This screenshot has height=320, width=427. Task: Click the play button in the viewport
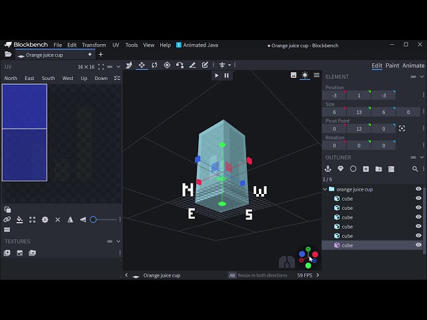[x=217, y=75]
